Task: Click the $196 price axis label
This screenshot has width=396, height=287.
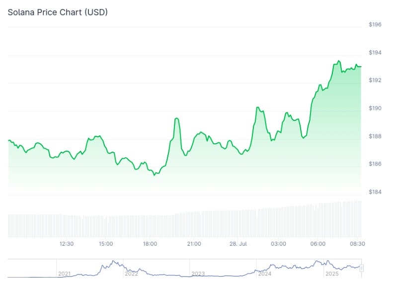Action: 375,24
